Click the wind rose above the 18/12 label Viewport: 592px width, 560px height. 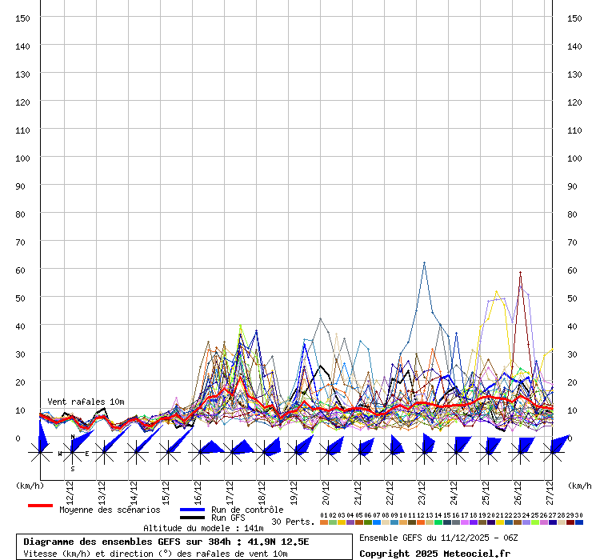click(x=264, y=452)
